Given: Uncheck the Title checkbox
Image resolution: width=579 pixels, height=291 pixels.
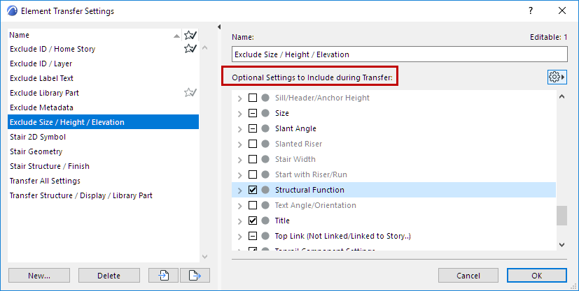Looking at the screenshot, I should click(253, 221).
